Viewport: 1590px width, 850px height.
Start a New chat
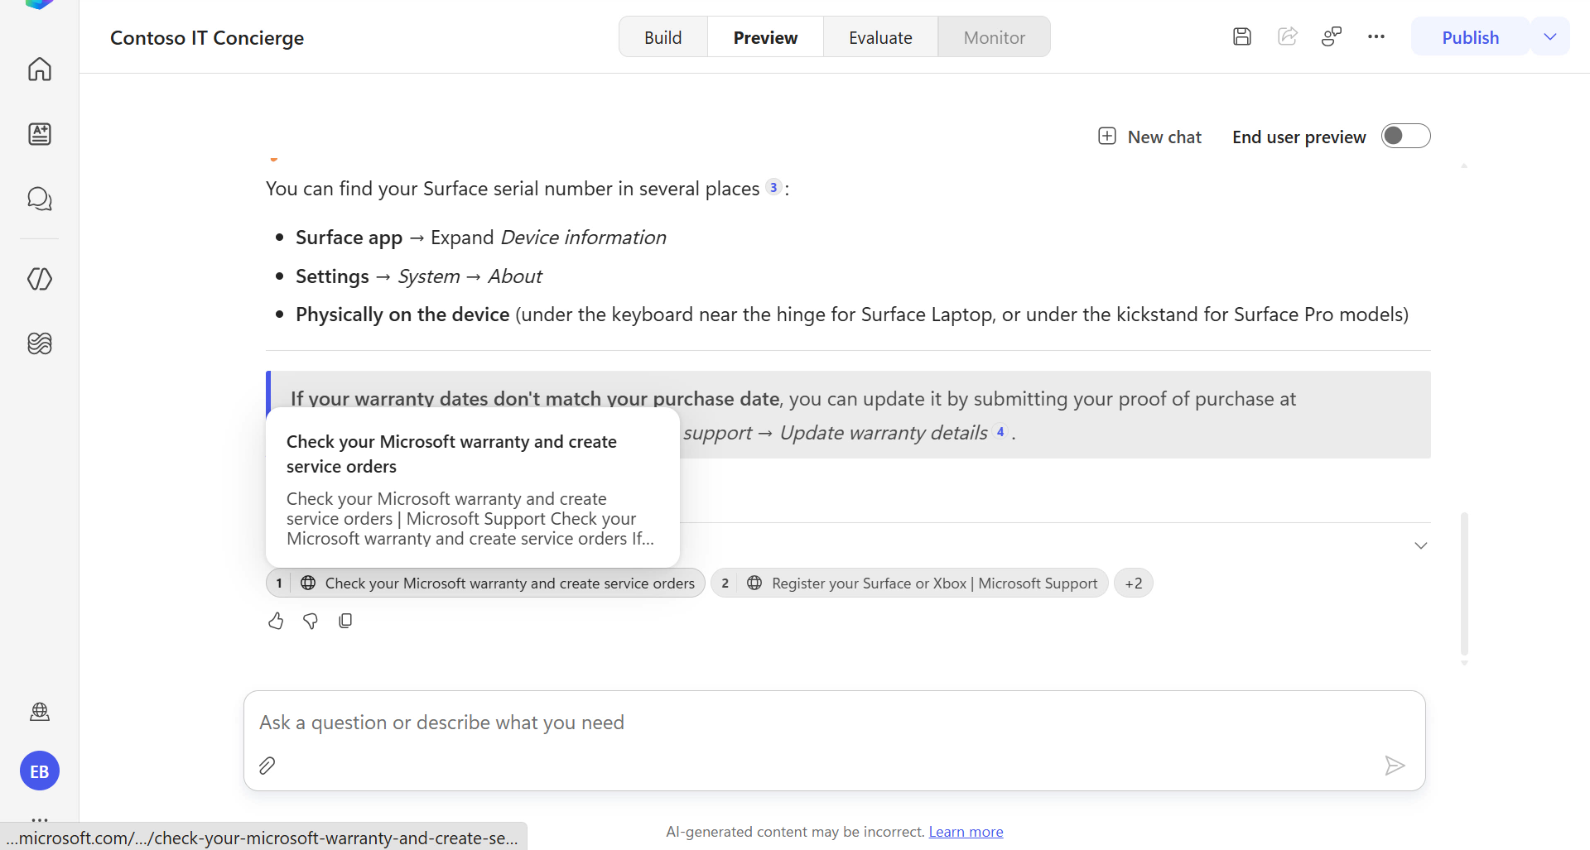click(x=1149, y=137)
